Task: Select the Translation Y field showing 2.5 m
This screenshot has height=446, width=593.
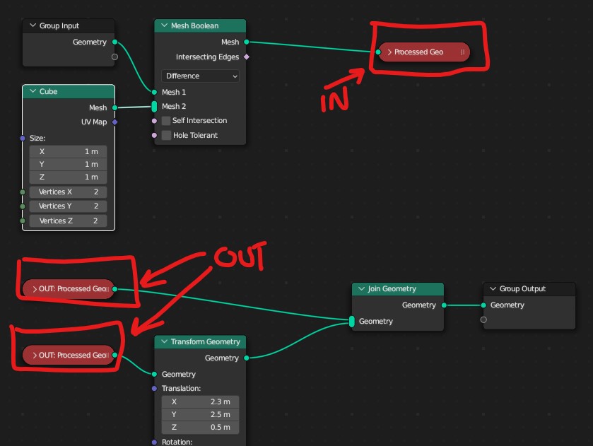Action: 200,415
